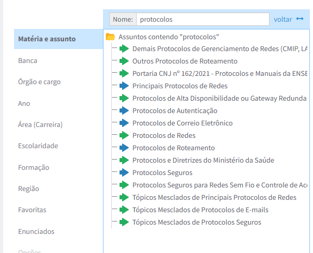Select Tópicos Mesclados de Protocolos Seguros text
Image resolution: width=313 pixels, height=253 pixels.
click(197, 222)
